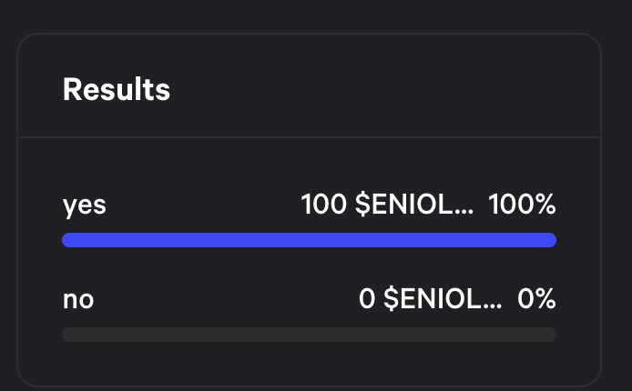632x391 pixels.
Task: Click the 0% percentage for no
Action: click(x=537, y=299)
